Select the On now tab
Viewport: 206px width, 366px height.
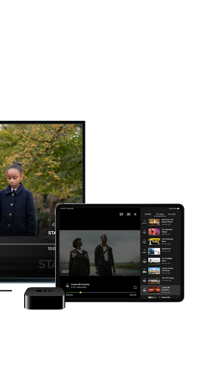160,214
